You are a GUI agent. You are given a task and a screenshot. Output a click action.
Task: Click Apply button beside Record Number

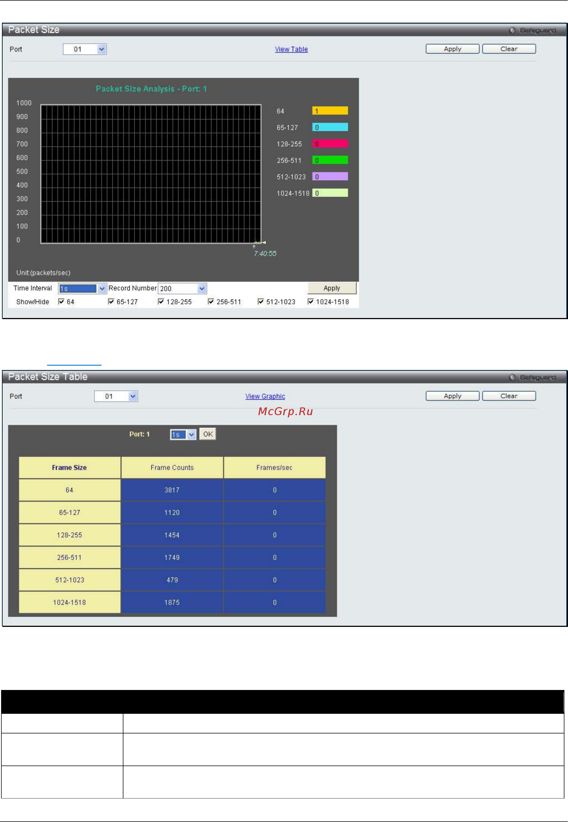332,288
